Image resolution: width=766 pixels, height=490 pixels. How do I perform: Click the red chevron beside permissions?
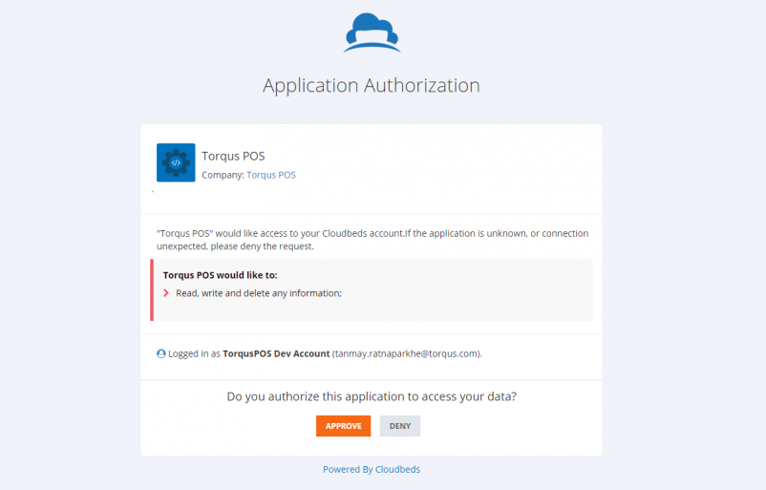click(166, 293)
